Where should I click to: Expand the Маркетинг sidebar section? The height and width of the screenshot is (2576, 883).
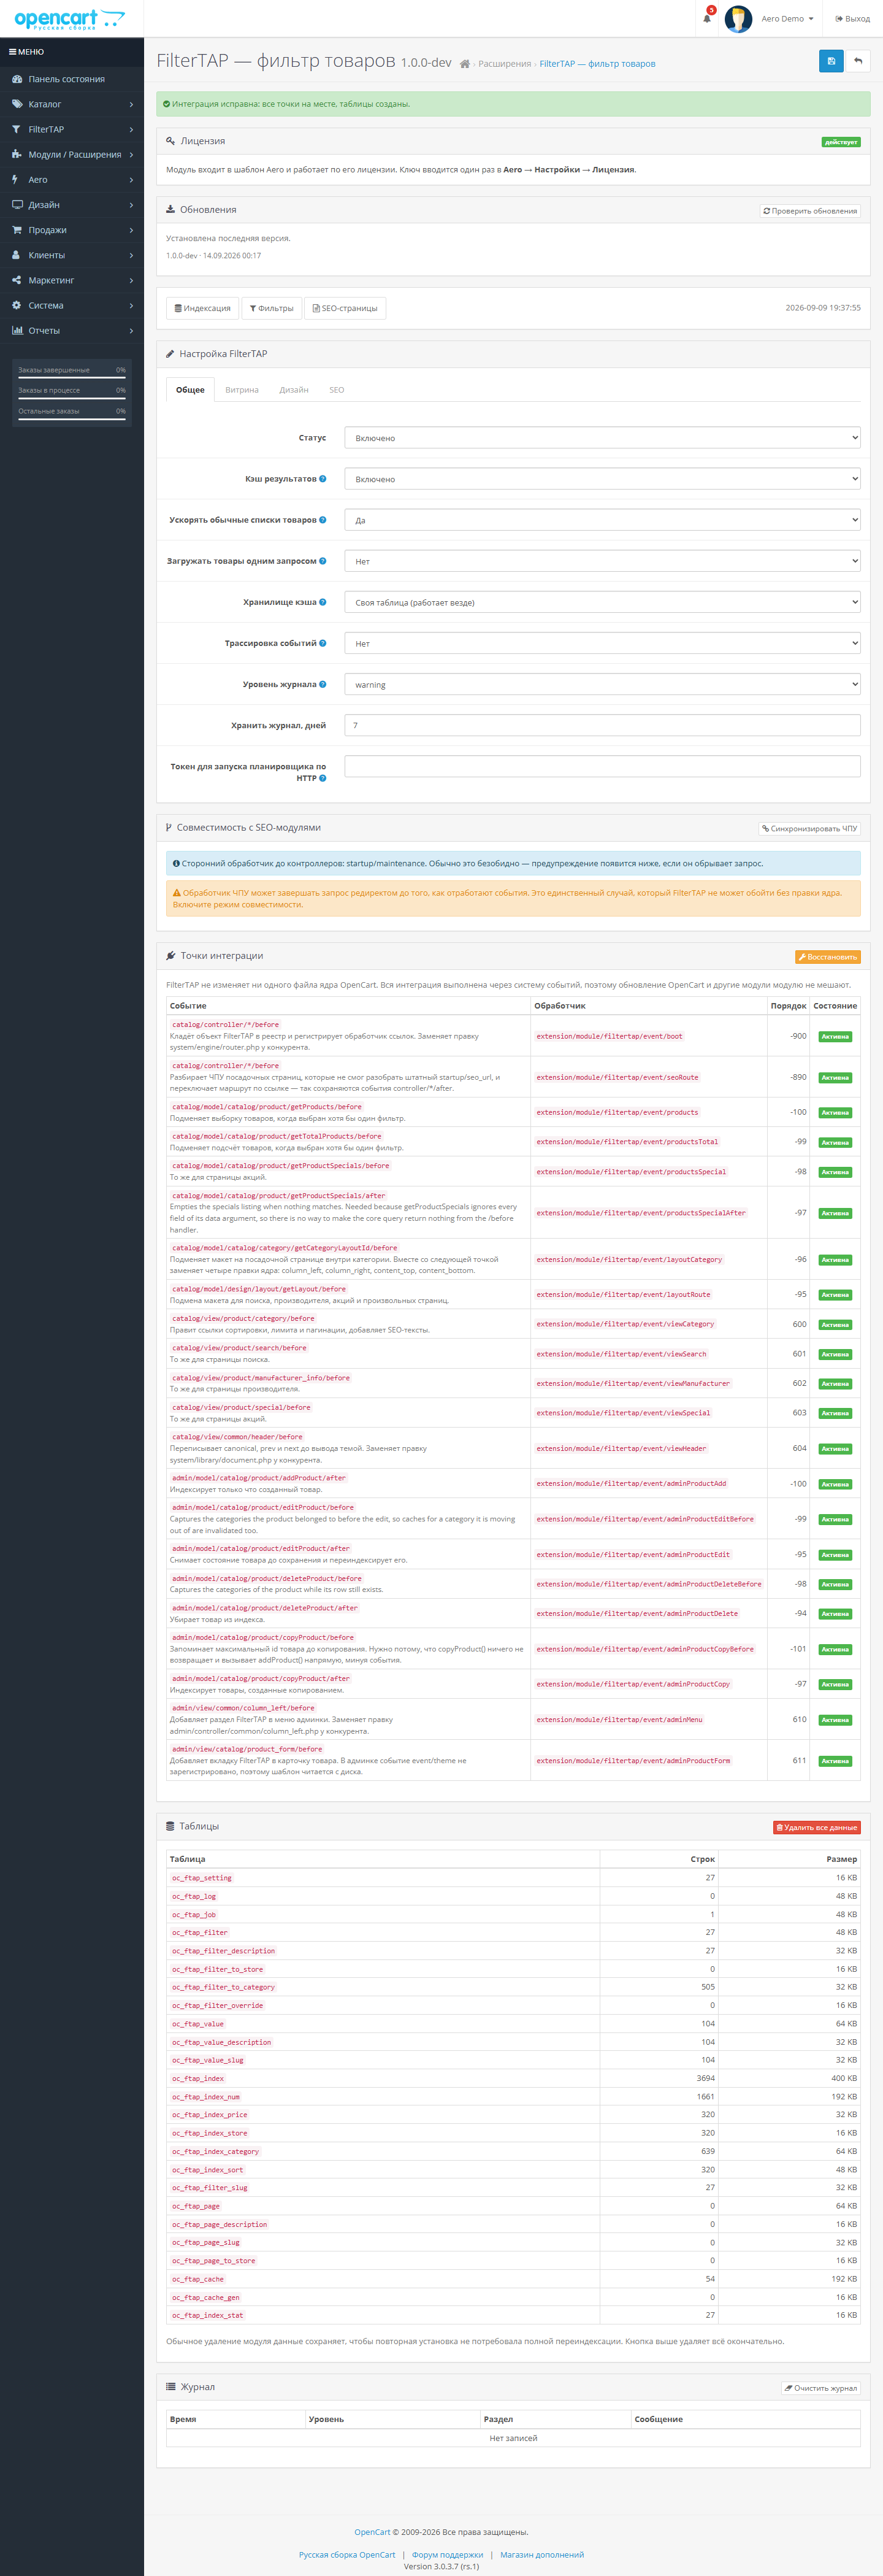click(72, 280)
